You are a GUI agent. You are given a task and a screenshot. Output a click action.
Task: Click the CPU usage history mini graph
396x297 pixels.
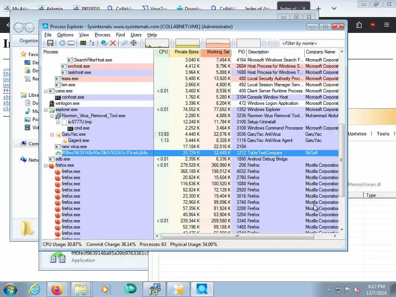157,43
